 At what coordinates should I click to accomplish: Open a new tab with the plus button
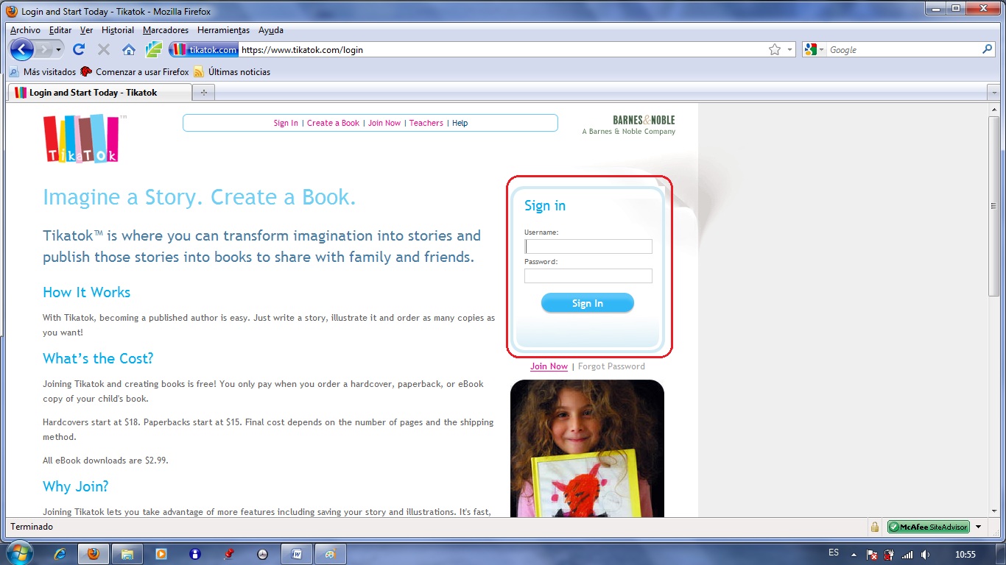(x=204, y=93)
